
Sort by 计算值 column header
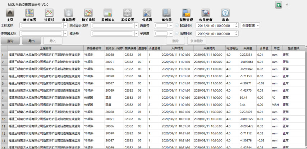264,48
